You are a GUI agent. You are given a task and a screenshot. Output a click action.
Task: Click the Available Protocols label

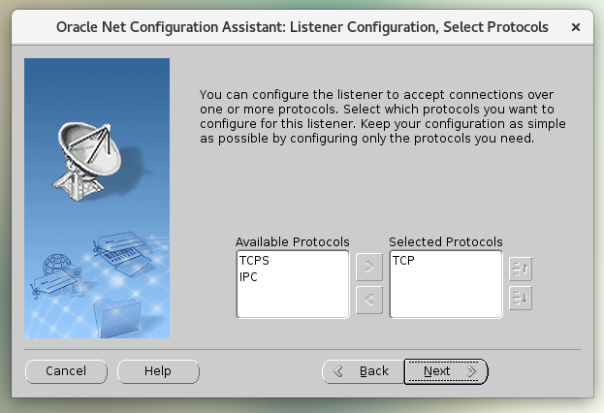(x=292, y=241)
